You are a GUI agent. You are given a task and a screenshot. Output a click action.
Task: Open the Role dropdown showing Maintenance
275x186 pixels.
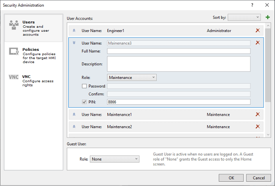(x=132, y=77)
